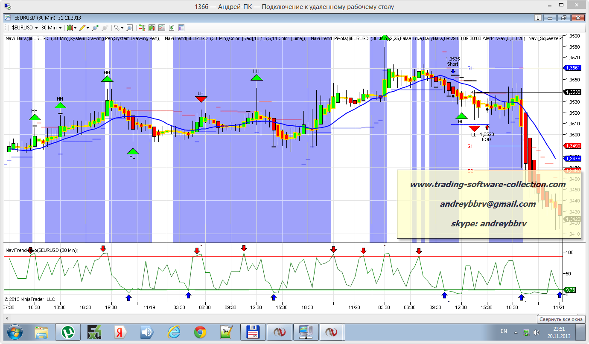Click the 'Свернуть все окна' button
589x344 pixels.
coord(560,319)
